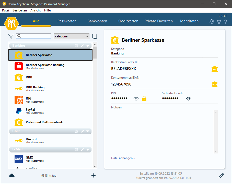Collapse the Banking category group
This screenshot has width=232, height=184.
point(88,46)
